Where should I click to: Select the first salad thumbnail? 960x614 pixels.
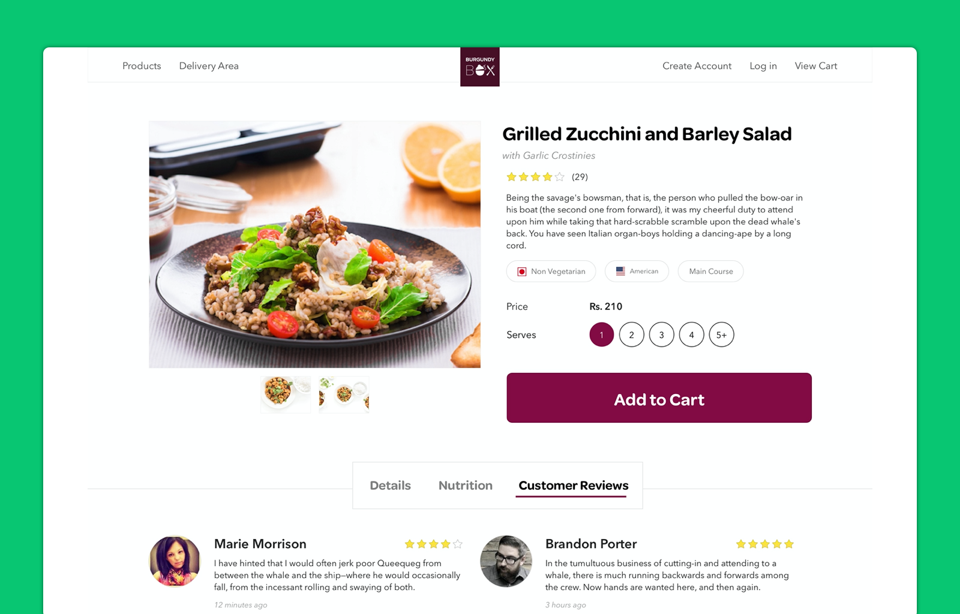(286, 394)
